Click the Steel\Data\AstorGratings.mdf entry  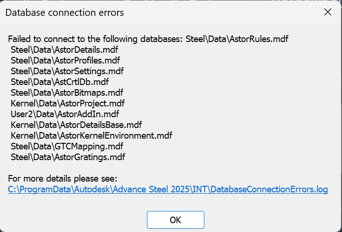[68, 157]
